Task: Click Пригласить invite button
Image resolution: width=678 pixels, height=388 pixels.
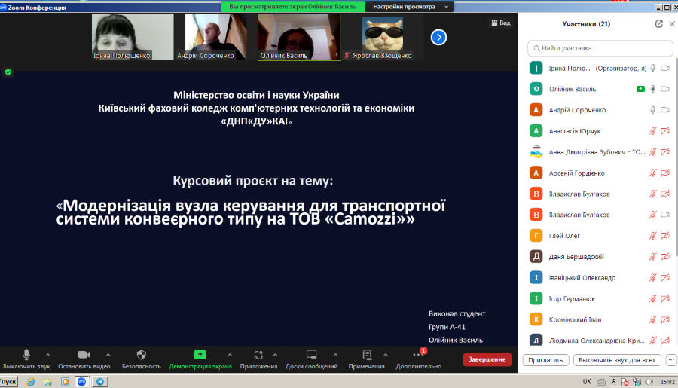Action: pos(545,360)
